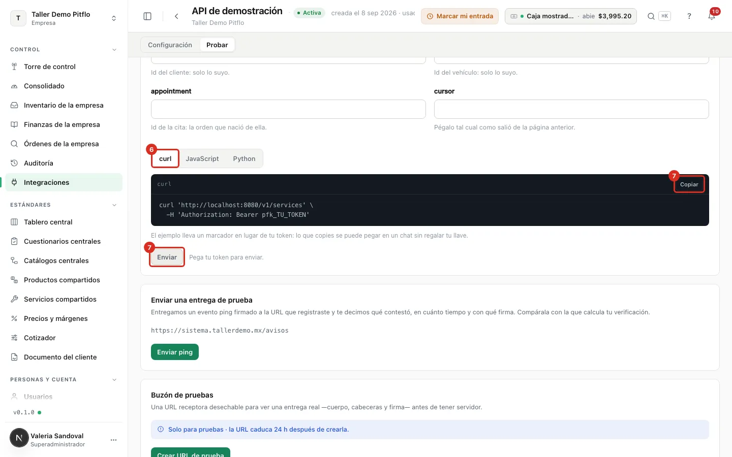Open Usuarios in sidebar
This screenshot has width=732, height=457.
[64, 397]
